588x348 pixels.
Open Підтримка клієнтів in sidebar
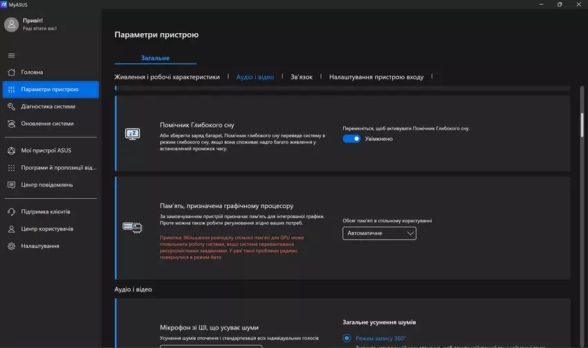[45, 211]
